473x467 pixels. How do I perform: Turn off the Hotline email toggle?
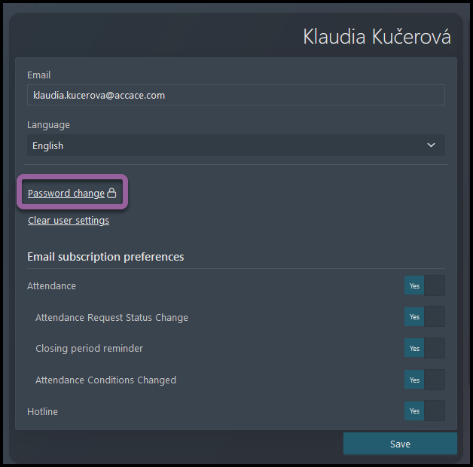pyautogui.click(x=425, y=411)
